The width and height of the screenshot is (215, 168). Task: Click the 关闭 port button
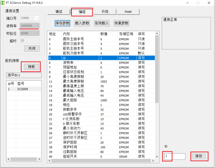click(x=32, y=49)
